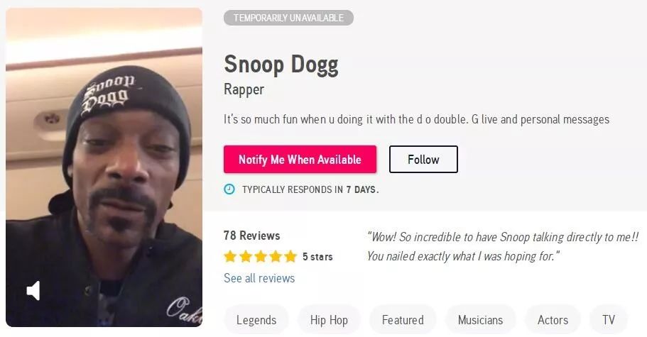Click the Temporarily Unavailable badge
This screenshot has width=647, height=337.
click(x=288, y=18)
